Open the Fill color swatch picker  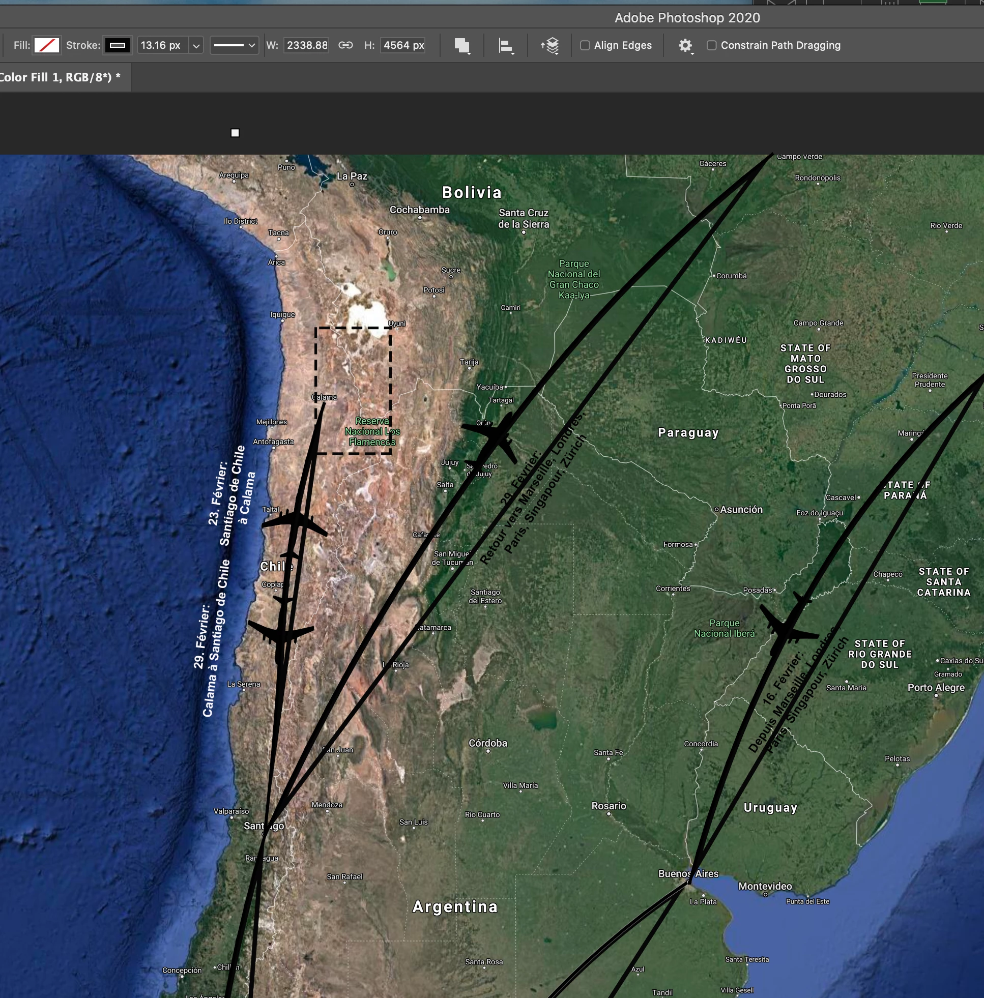click(46, 45)
